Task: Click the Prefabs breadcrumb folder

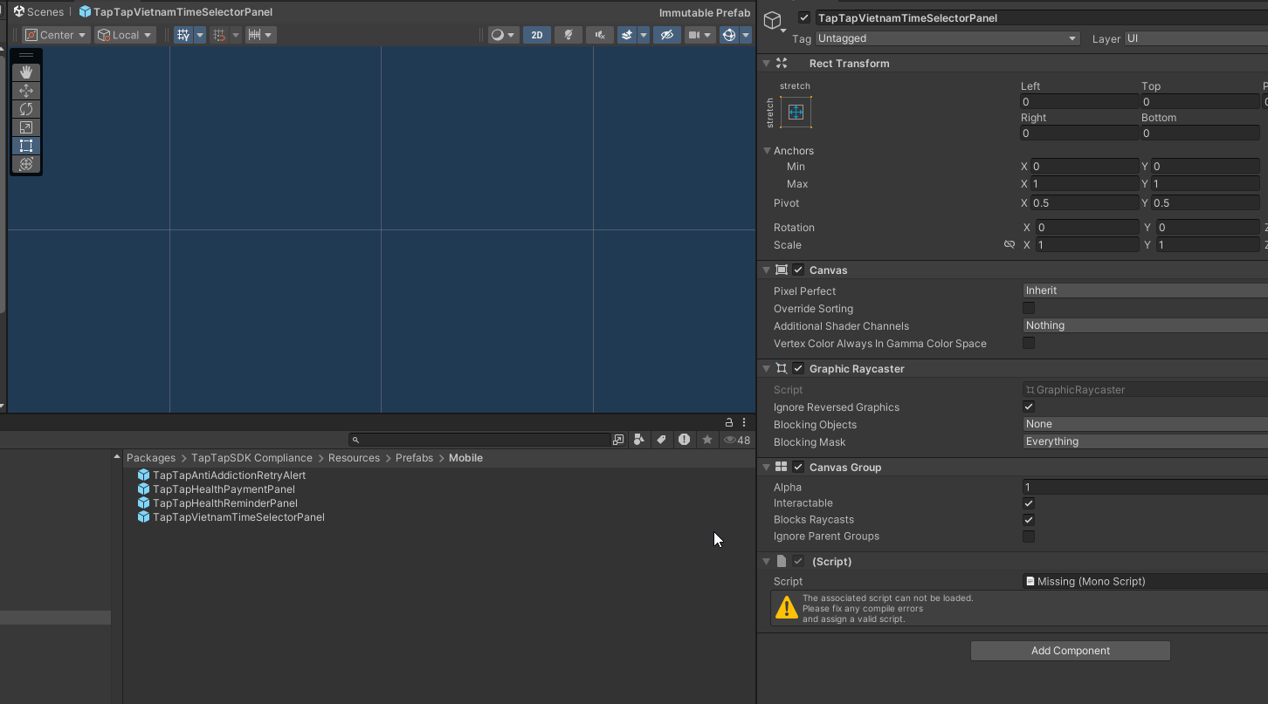Action: [414, 458]
